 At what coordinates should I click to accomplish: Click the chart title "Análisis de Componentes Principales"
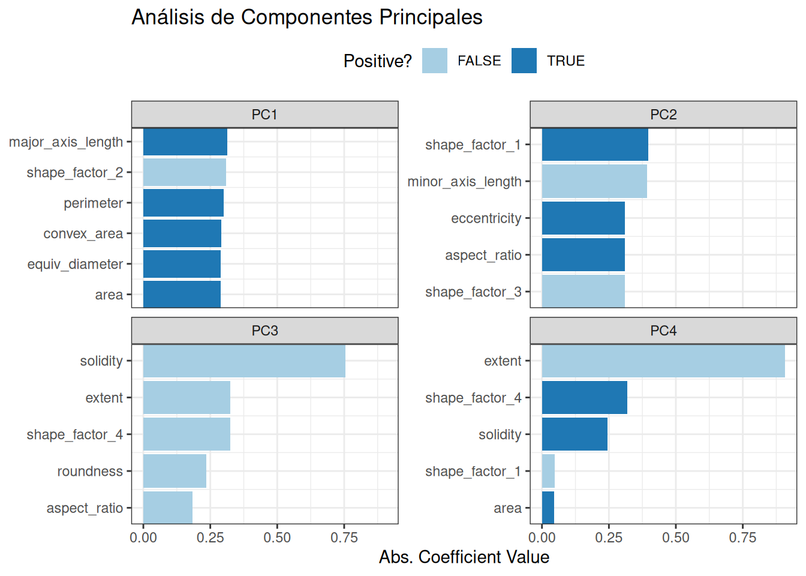coord(307,17)
